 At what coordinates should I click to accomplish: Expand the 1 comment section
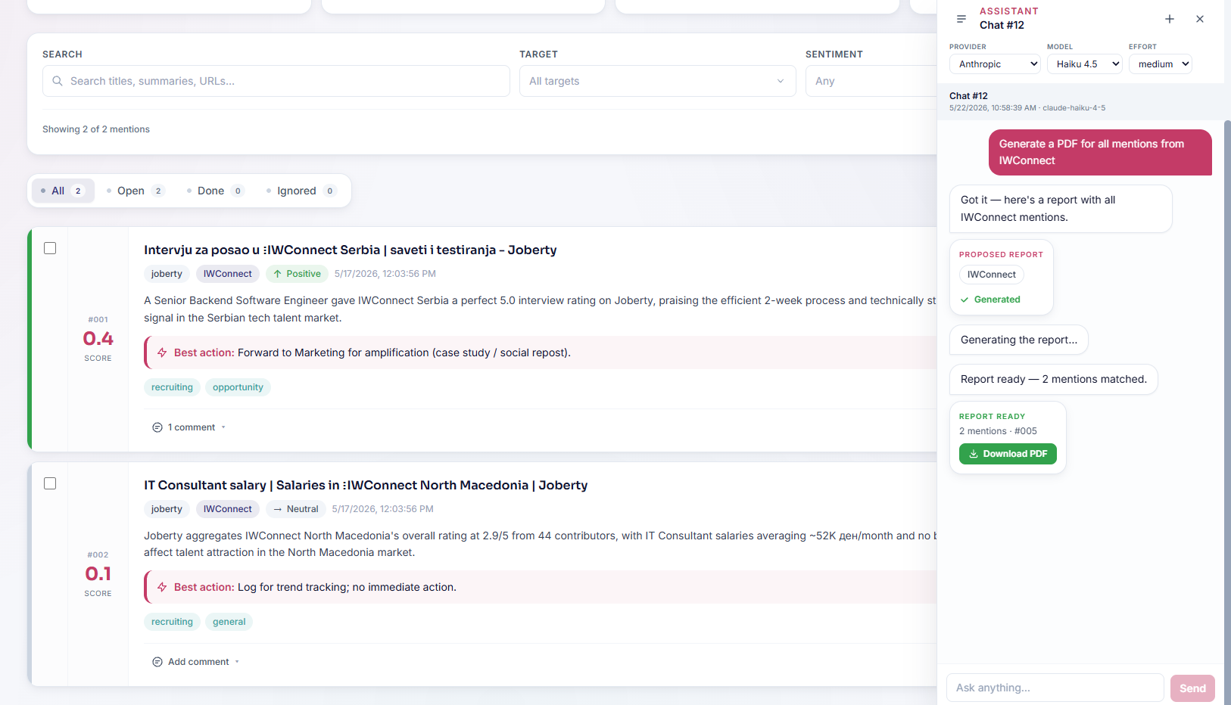point(189,427)
